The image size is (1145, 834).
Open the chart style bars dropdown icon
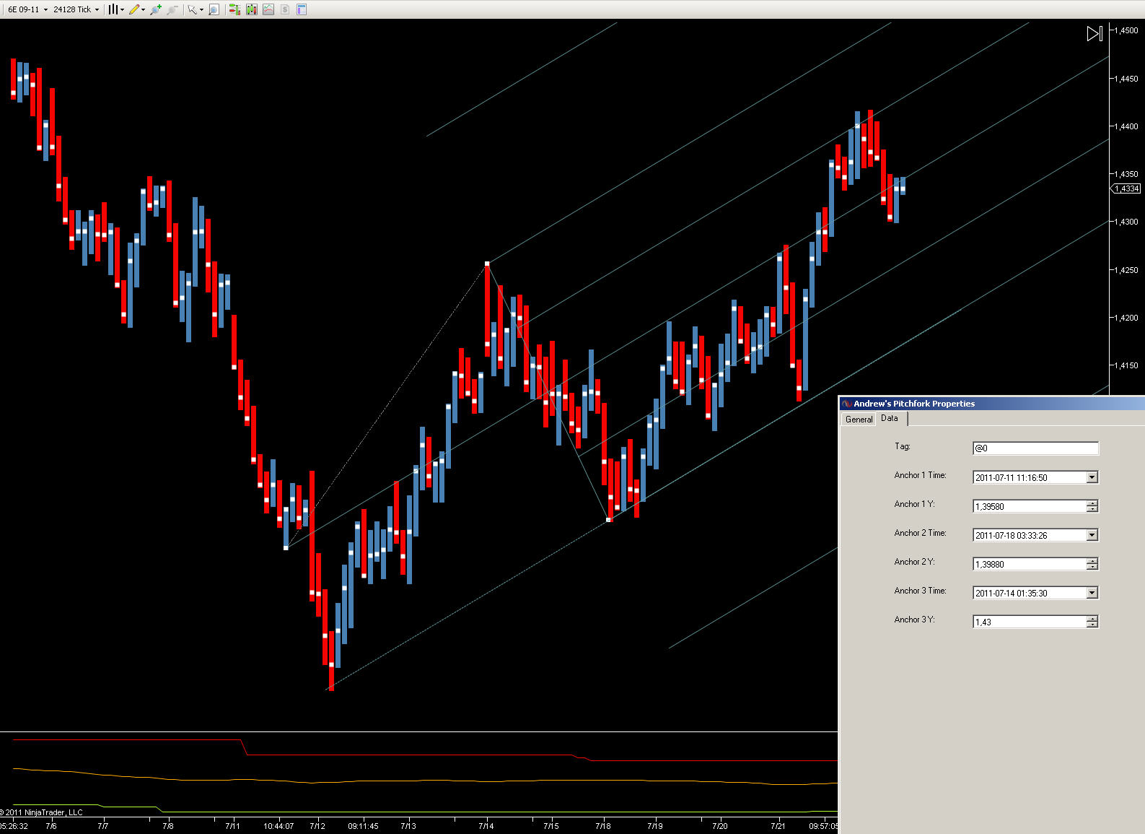(x=115, y=9)
